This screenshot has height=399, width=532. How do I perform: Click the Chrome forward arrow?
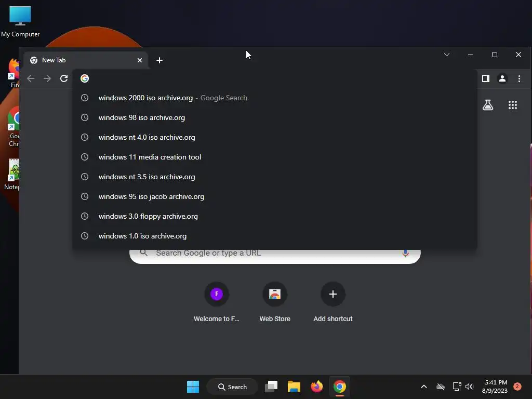tap(47, 79)
